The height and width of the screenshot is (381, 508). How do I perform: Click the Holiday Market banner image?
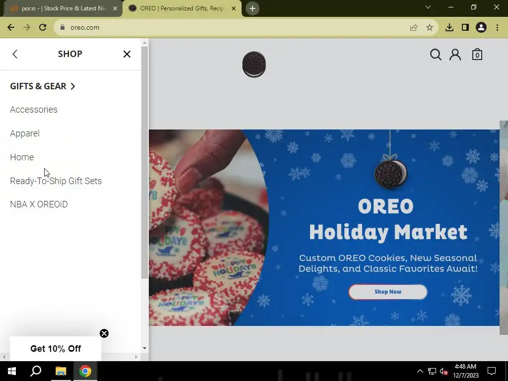[x=324, y=228]
